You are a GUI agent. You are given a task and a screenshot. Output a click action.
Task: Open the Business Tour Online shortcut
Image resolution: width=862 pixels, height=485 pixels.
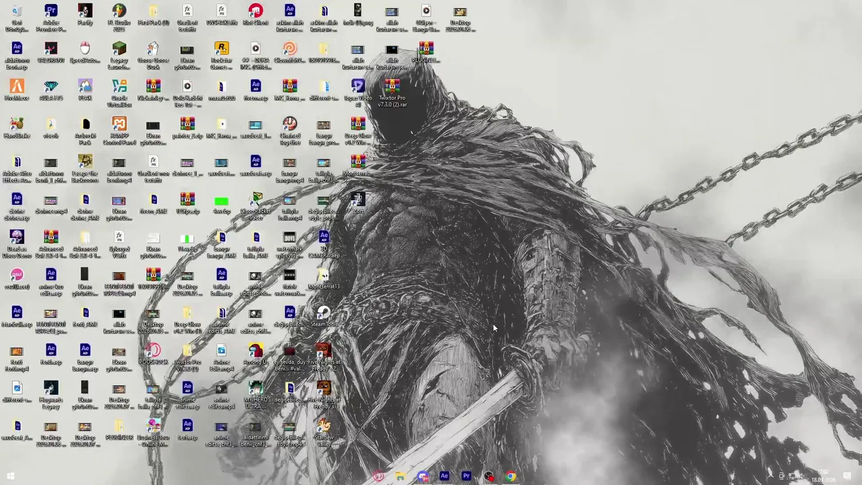tap(153, 433)
